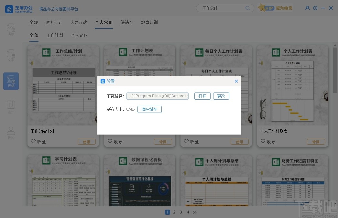This screenshot has width=338, height=218.
Task: Switch to the 进销存 category tab
Action: click(127, 22)
